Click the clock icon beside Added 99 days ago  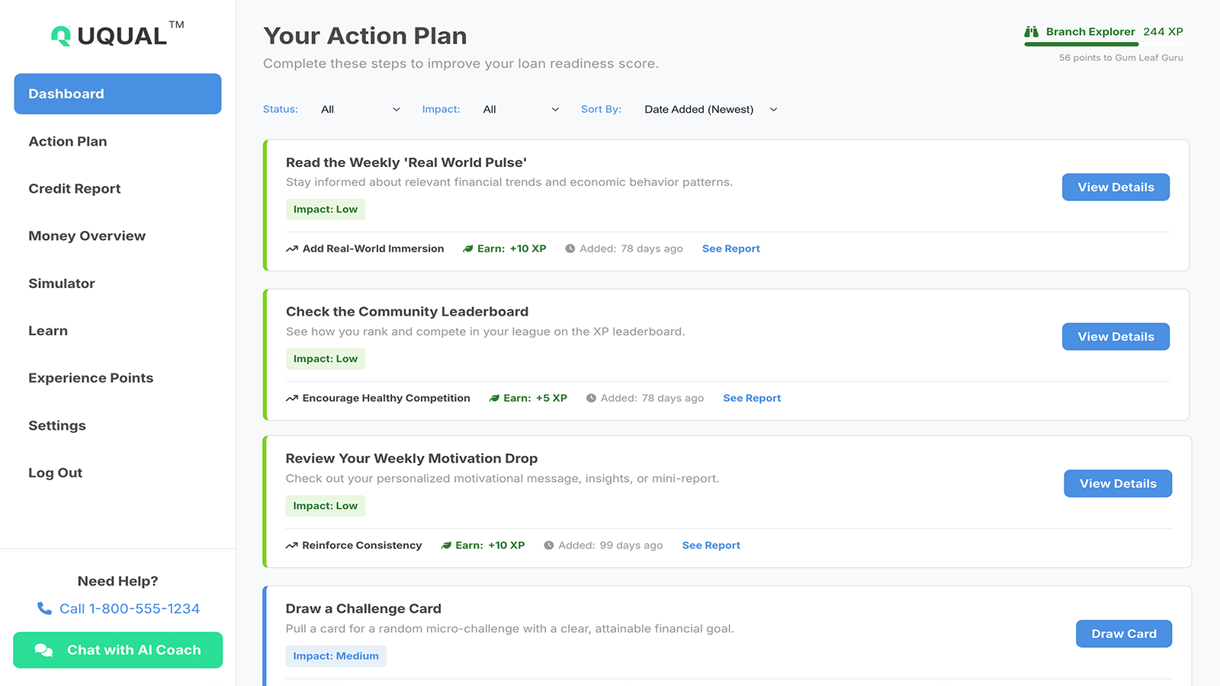[548, 546]
